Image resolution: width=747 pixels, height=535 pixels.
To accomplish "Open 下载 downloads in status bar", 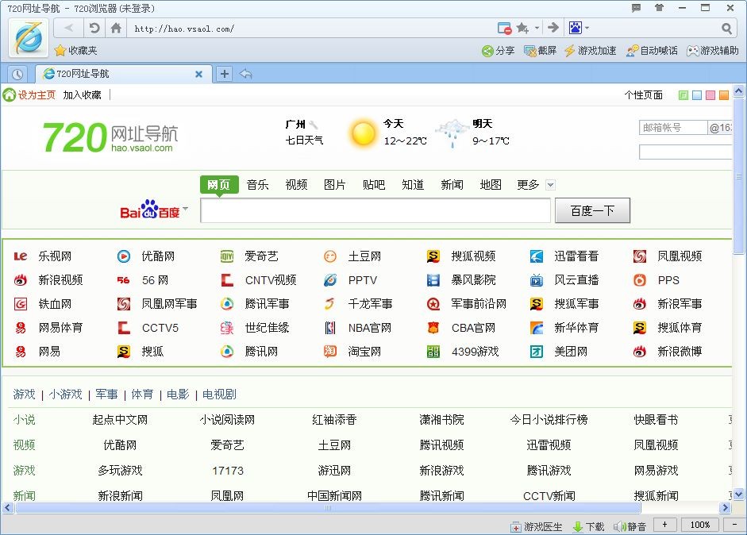I will tap(588, 526).
